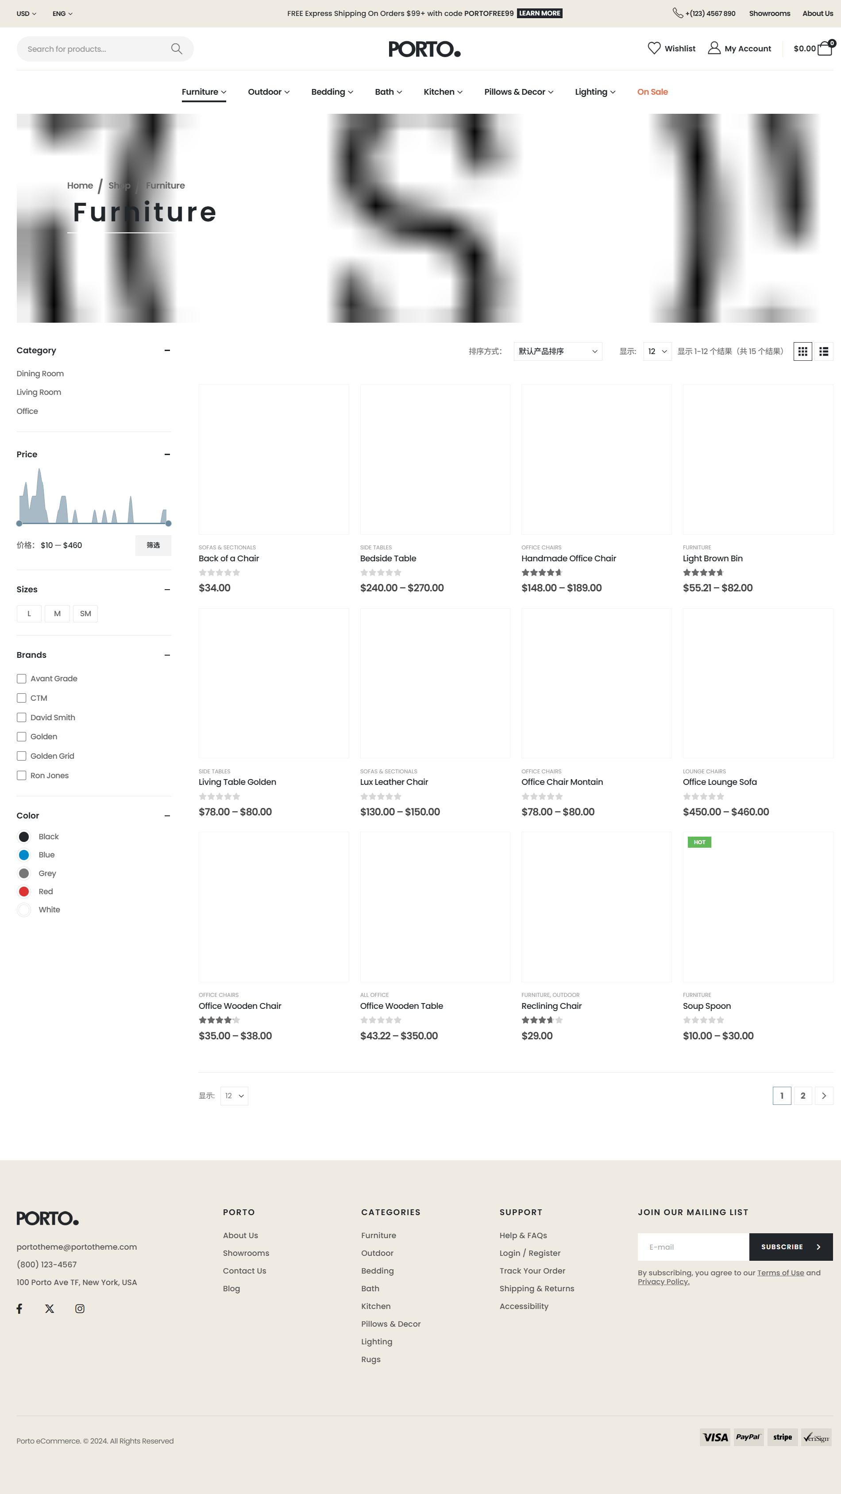Click the search magnifier icon
The height and width of the screenshot is (1494, 841).
[176, 49]
